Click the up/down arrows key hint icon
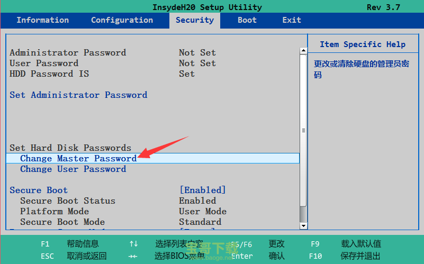 [x=133, y=244]
